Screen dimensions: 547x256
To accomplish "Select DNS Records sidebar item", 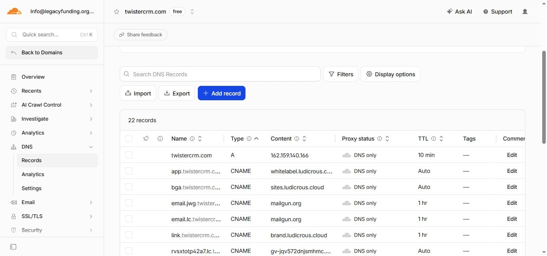I will pos(57,161).
